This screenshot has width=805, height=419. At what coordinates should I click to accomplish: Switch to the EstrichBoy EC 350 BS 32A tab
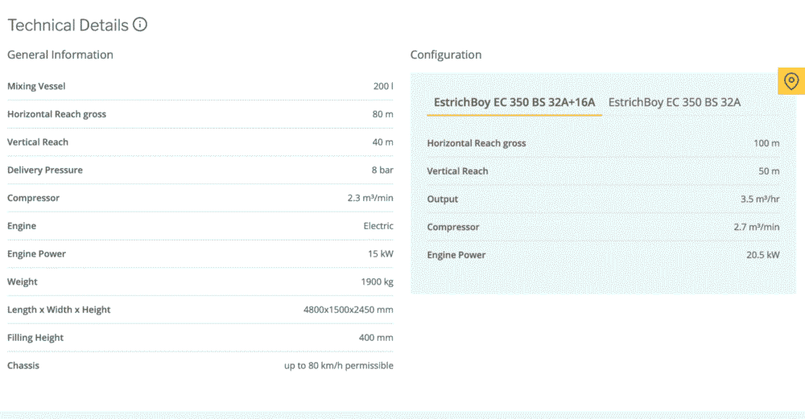pyautogui.click(x=674, y=102)
